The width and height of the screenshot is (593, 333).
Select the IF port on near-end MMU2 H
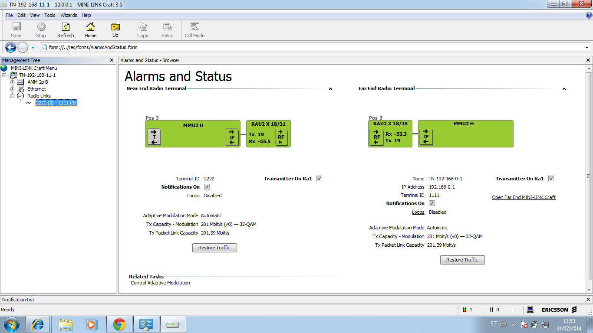pos(232,137)
